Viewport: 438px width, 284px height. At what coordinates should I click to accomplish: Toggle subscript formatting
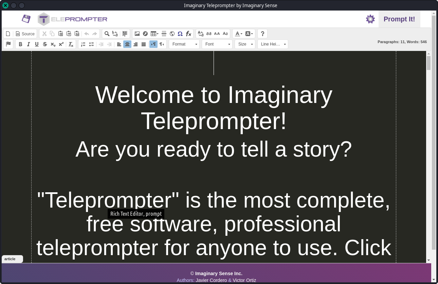pyautogui.click(x=53, y=44)
